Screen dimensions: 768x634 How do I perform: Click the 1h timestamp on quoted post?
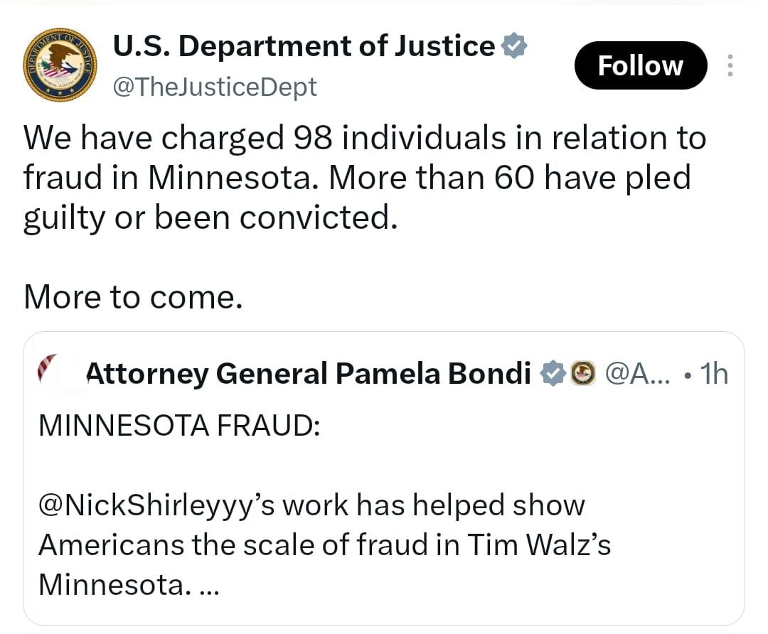click(x=714, y=373)
